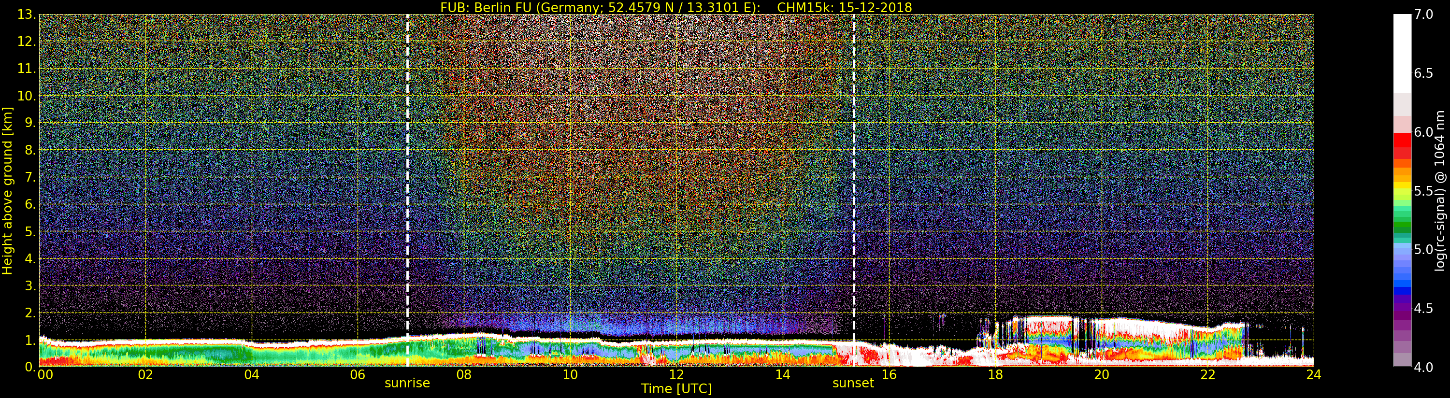Click the x-axis tick label '06'
Screen dimensions: 1450x398
[x=358, y=375]
